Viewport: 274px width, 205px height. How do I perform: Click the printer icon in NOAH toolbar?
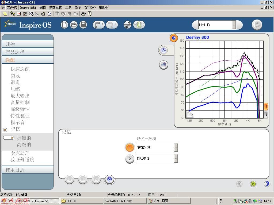83,14
